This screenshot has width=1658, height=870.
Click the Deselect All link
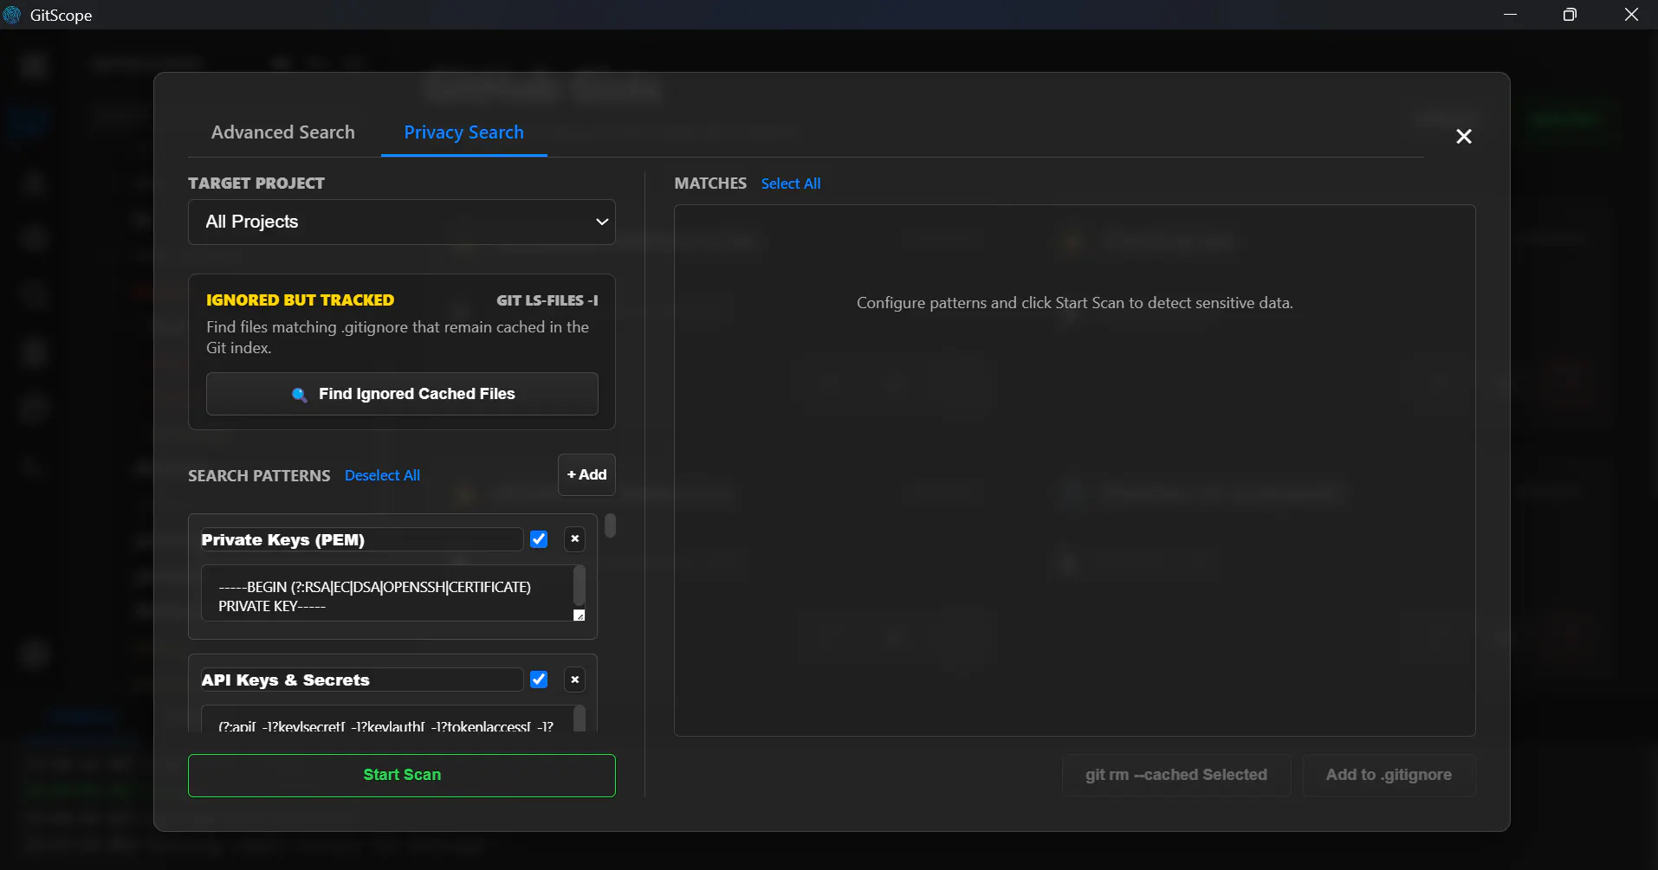coord(382,475)
